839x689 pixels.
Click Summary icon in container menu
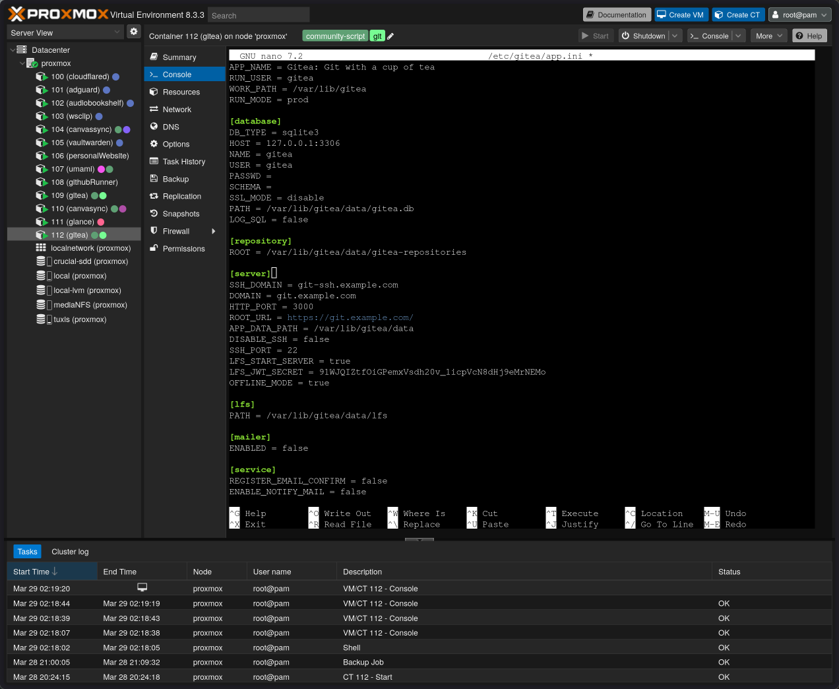154,57
